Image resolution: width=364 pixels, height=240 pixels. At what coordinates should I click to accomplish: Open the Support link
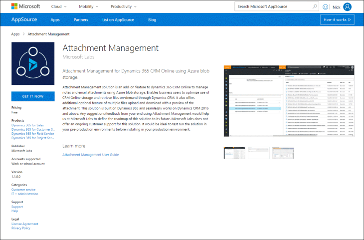17,207
